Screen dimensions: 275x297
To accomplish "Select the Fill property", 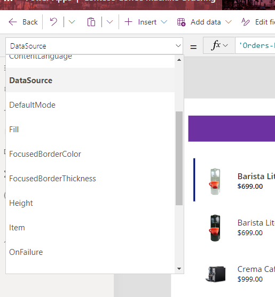I will click(x=90, y=130).
